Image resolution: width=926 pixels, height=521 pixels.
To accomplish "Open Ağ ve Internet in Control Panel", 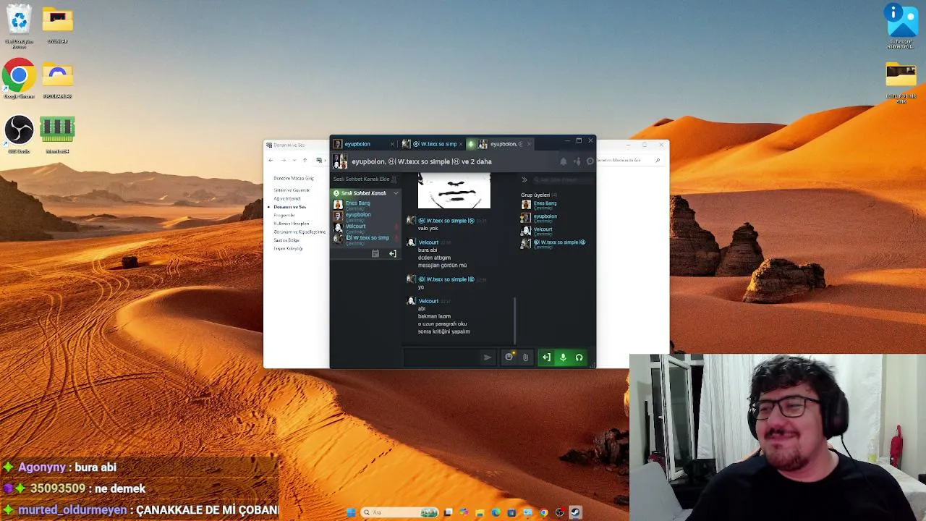I will pos(287,198).
